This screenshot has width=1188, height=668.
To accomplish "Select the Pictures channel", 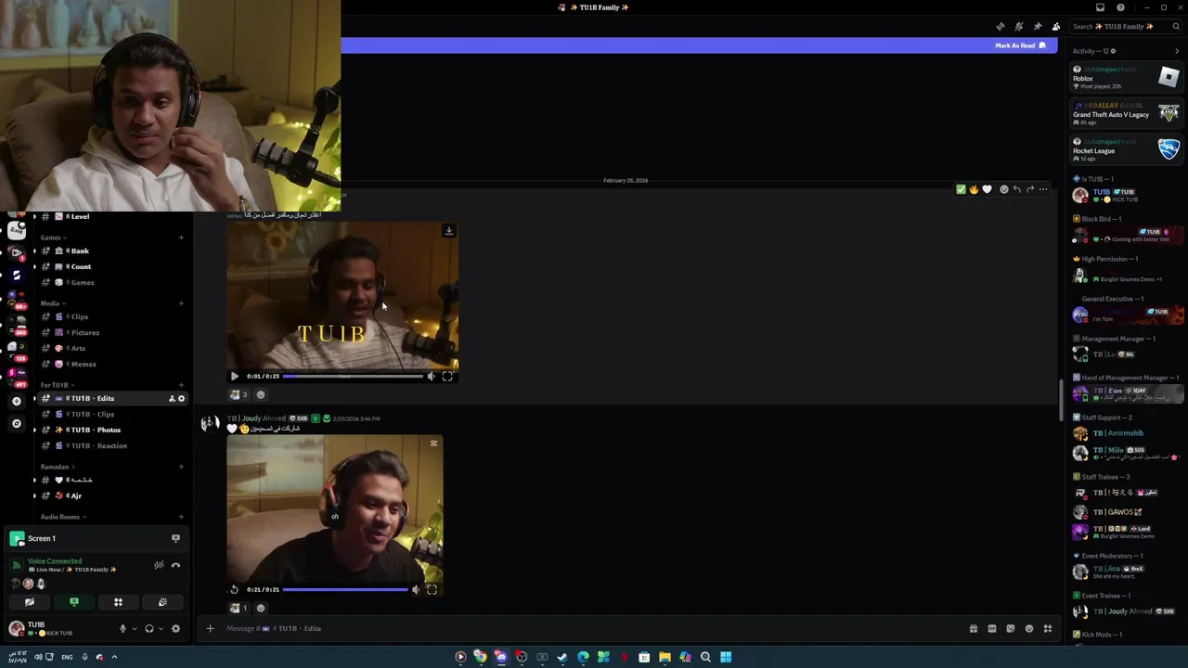I will pyautogui.click(x=113, y=333).
